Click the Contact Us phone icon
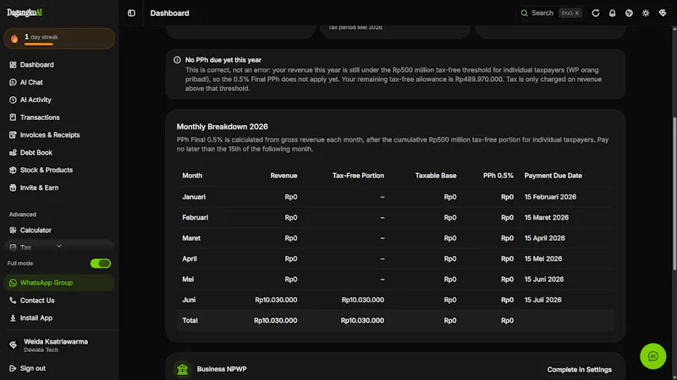The width and height of the screenshot is (677, 380). tap(13, 301)
